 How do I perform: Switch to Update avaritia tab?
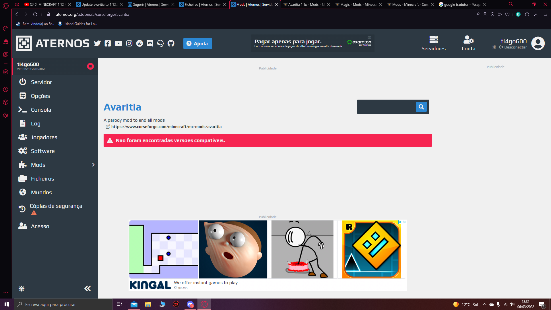[99, 4]
